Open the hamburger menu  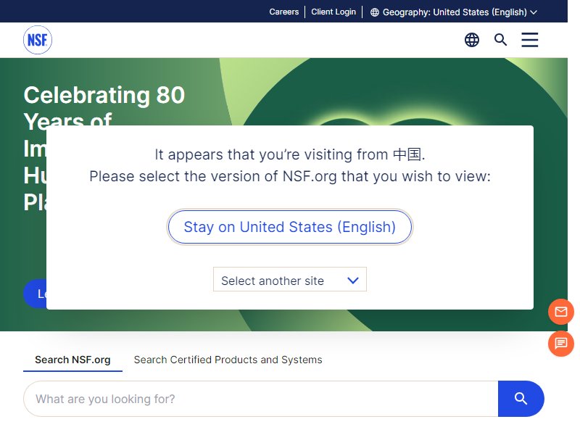point(530,40)
